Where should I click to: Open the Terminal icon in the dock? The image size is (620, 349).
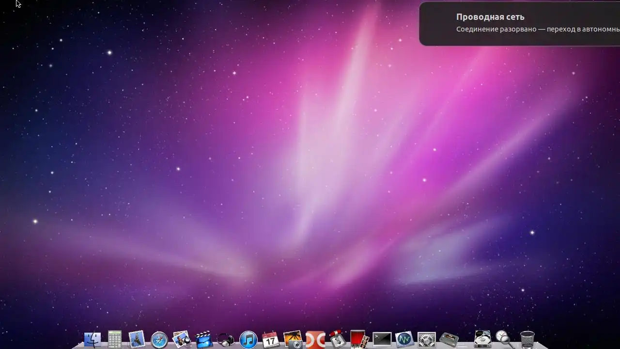tap(382, 340)
